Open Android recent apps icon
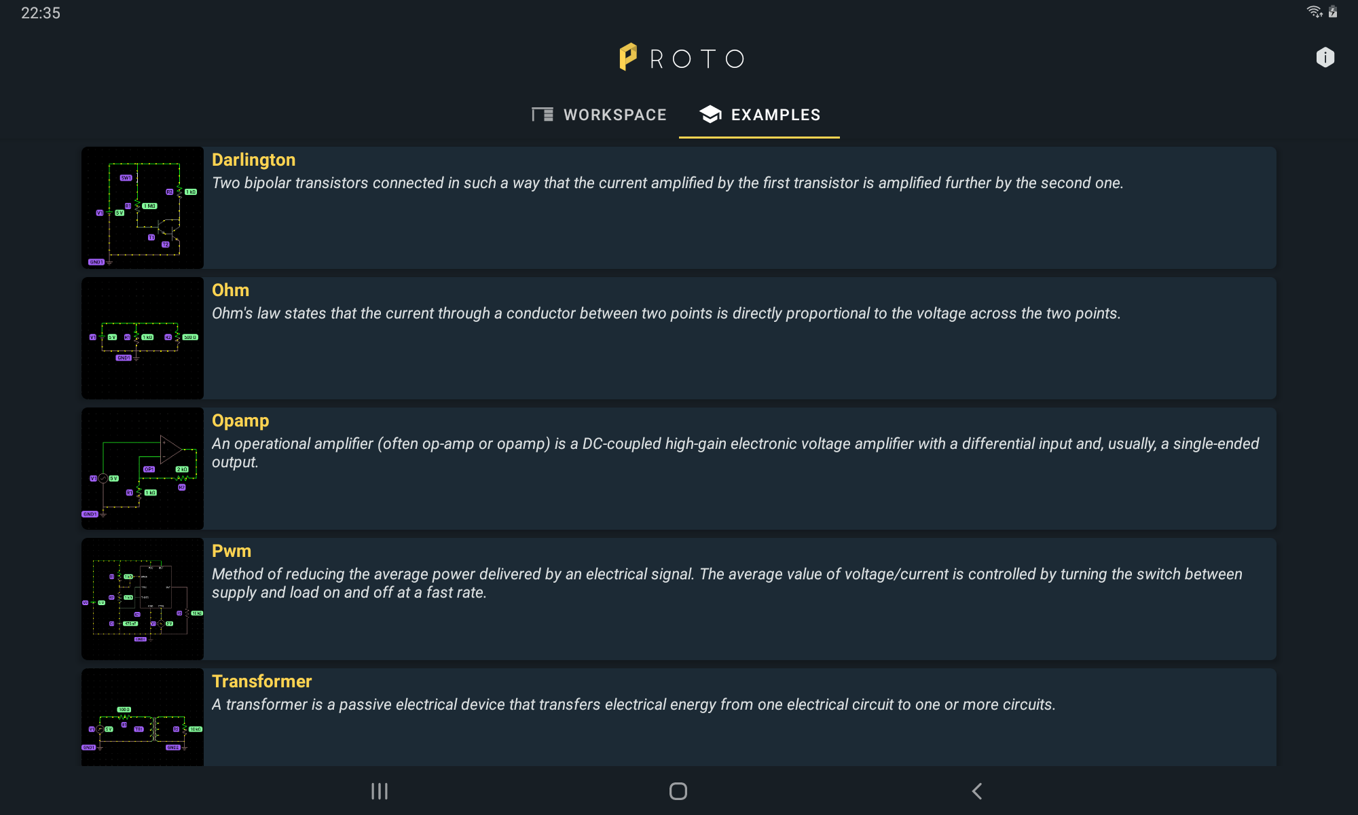Viewport: 1358px width, 815px height. click(380, 791)
